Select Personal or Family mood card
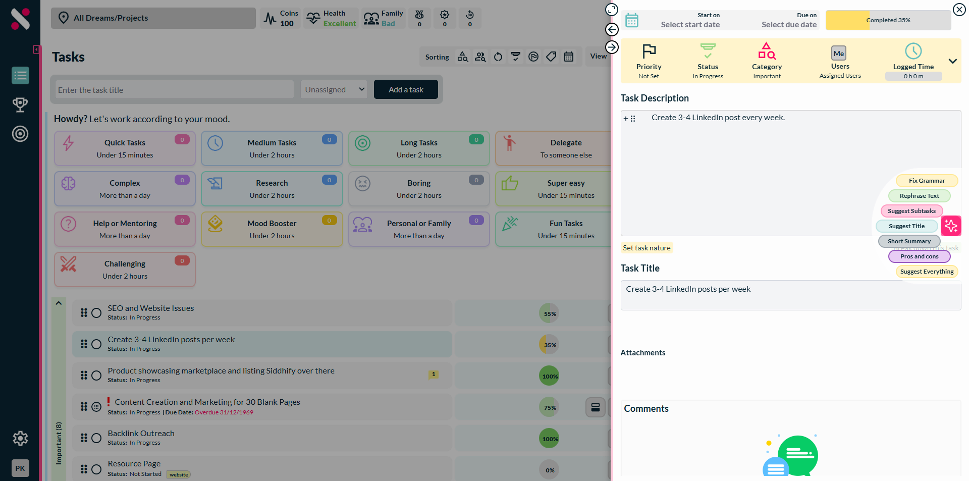The width and height of the screenshot is (969, 481). click(419, 229)
